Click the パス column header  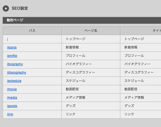click(x=32, y=31)
